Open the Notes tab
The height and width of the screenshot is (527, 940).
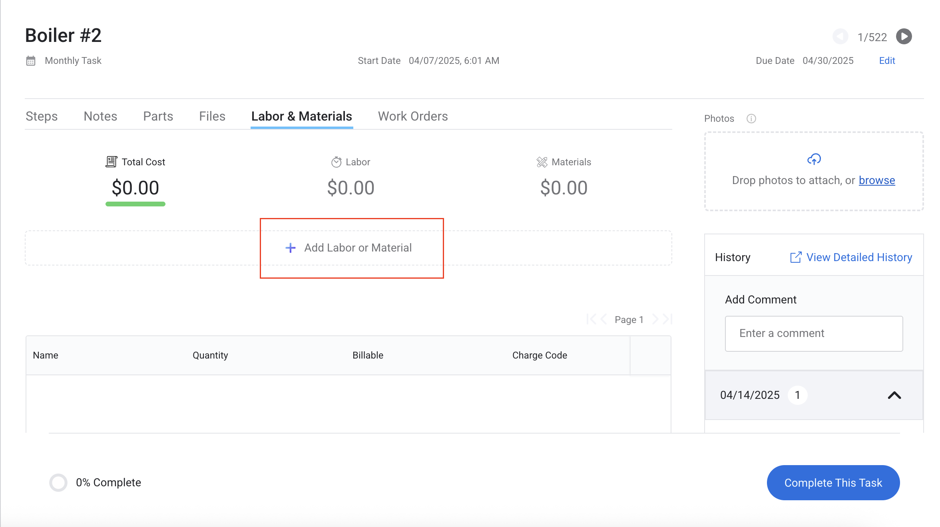(x=100, y=116)
